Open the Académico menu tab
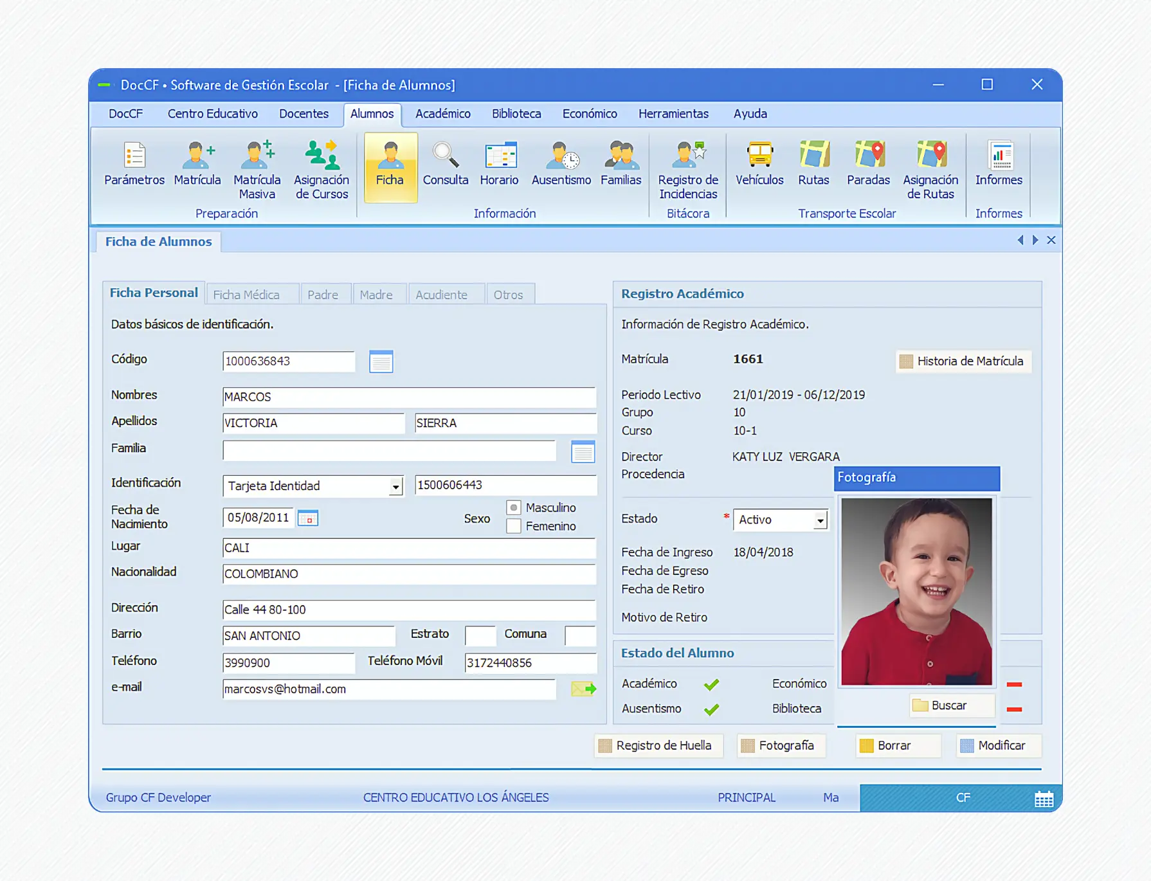The width and height of the screenshot is (1151, 881). click(x=442, y=114)
